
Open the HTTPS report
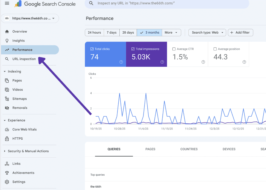30,139
